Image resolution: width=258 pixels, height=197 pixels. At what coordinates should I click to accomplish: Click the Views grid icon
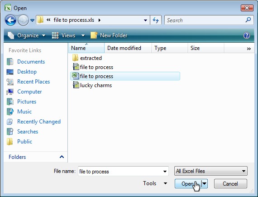pyautogui.click(x=55, y=35)
